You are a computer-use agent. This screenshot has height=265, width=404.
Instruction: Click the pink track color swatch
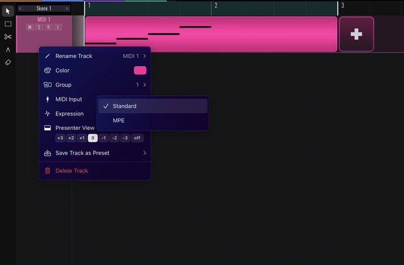point(140,71)
